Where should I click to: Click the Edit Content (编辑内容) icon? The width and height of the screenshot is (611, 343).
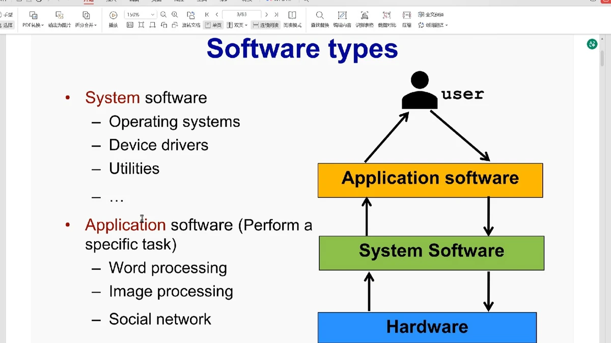(x=342, y=16)
